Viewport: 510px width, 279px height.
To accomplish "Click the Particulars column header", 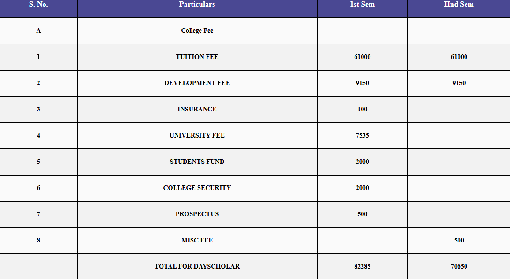I will 197,5.
